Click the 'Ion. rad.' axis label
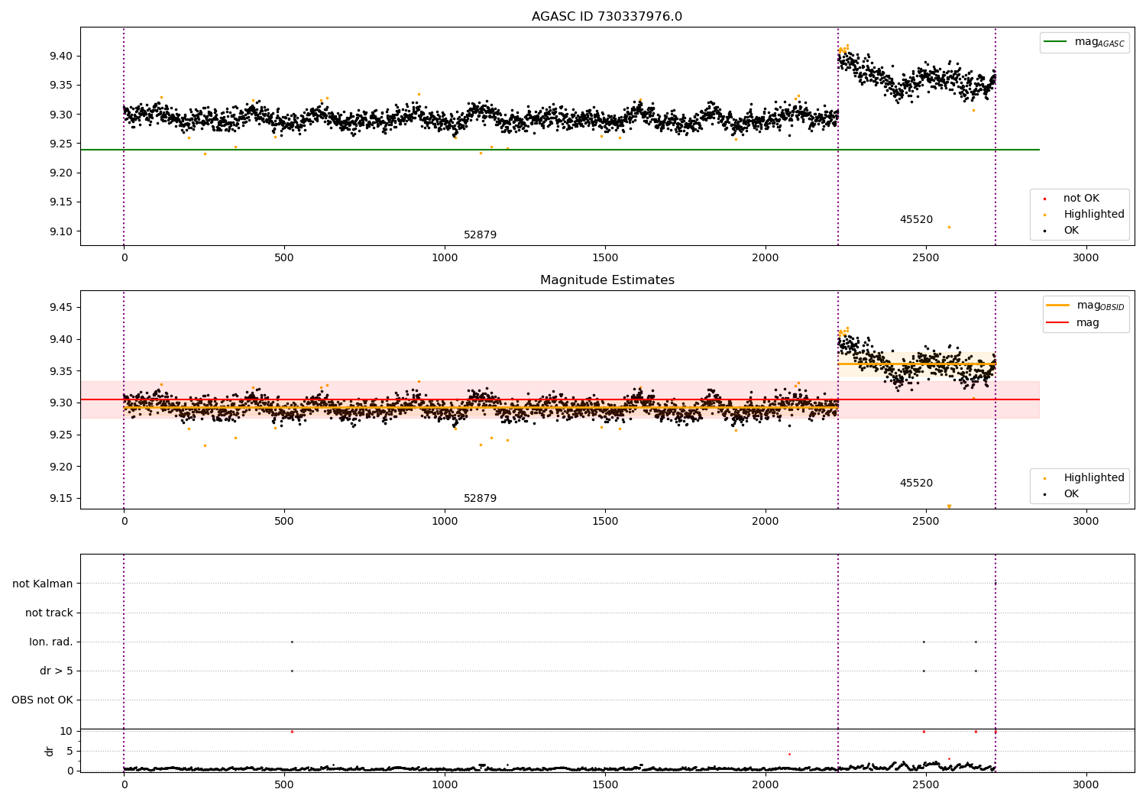The height and width of the screenshot is (802, 1146). (x=51, y=642)
